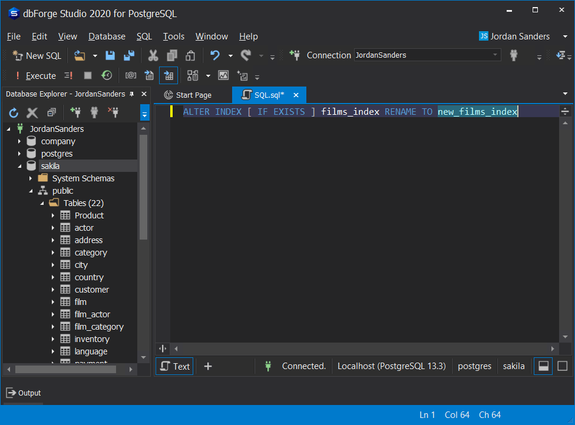575x425 pixels.
Task: Expand the company database node
Action: coord(19,141)
